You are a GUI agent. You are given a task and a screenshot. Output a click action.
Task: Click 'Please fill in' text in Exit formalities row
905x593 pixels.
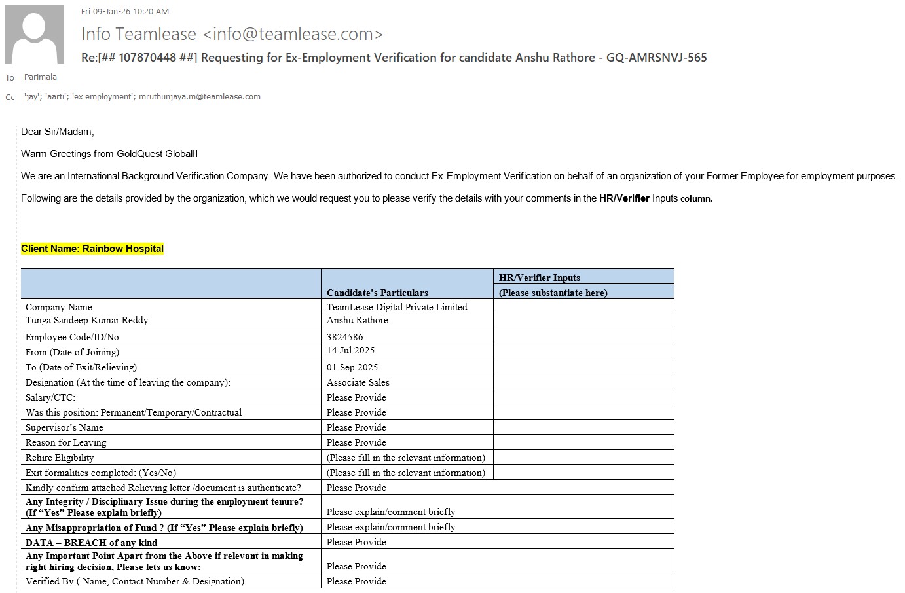(x=406, y=473)
